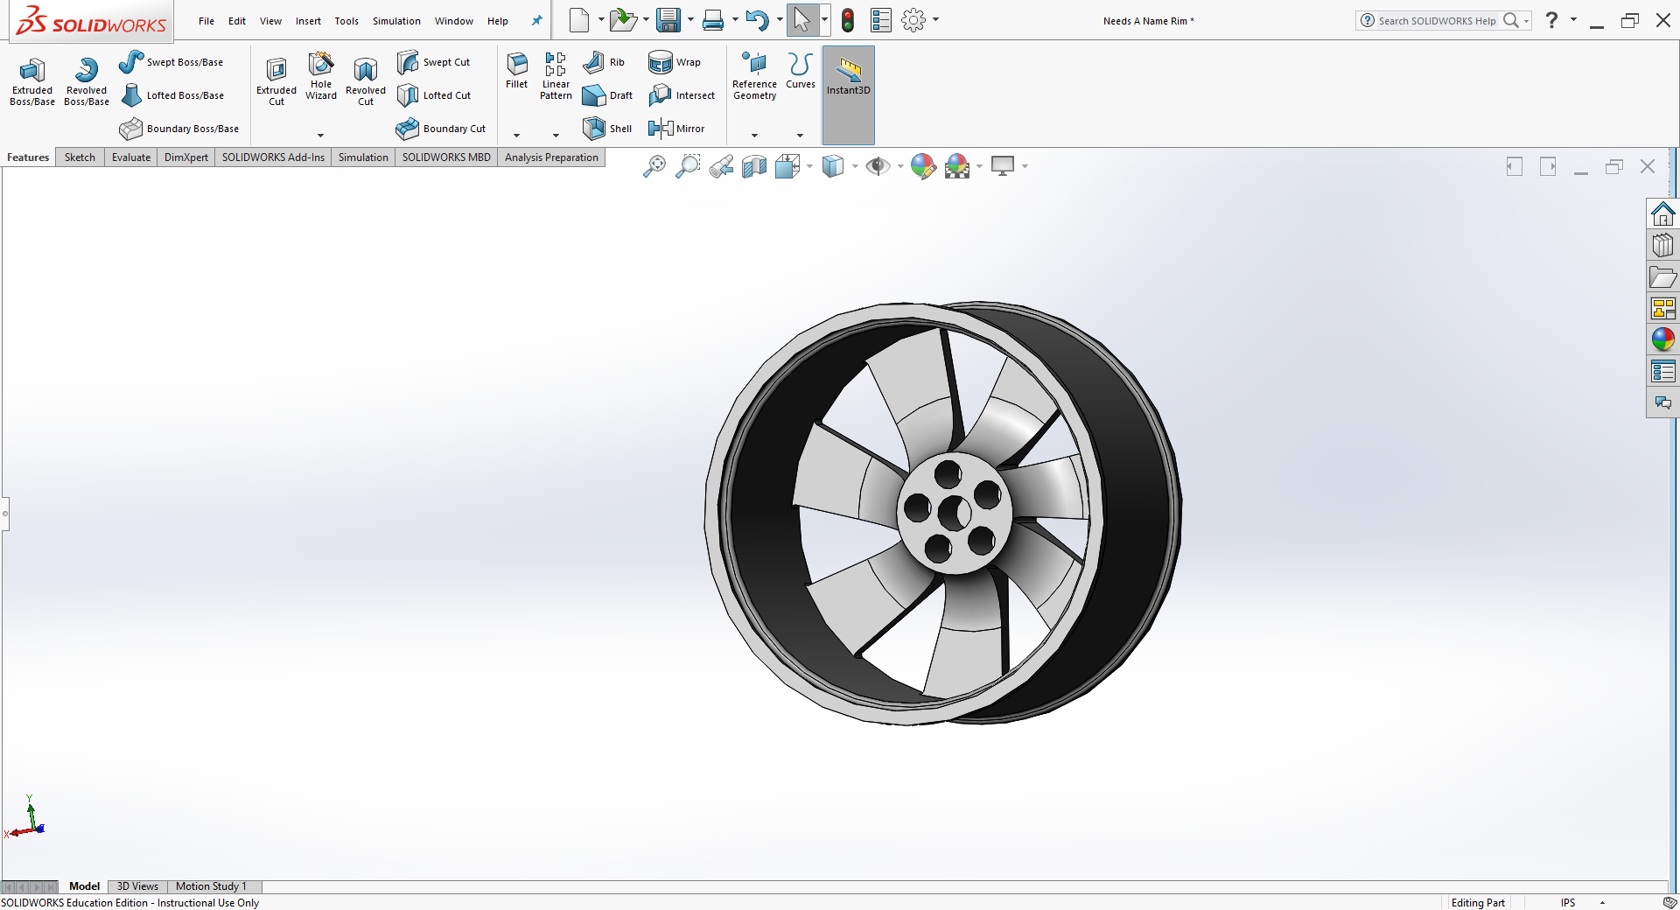The height and width of the screenshot is (910, 1680).
Task: Open the Appearances color ball panel
Action: [x=1662, y=339]
